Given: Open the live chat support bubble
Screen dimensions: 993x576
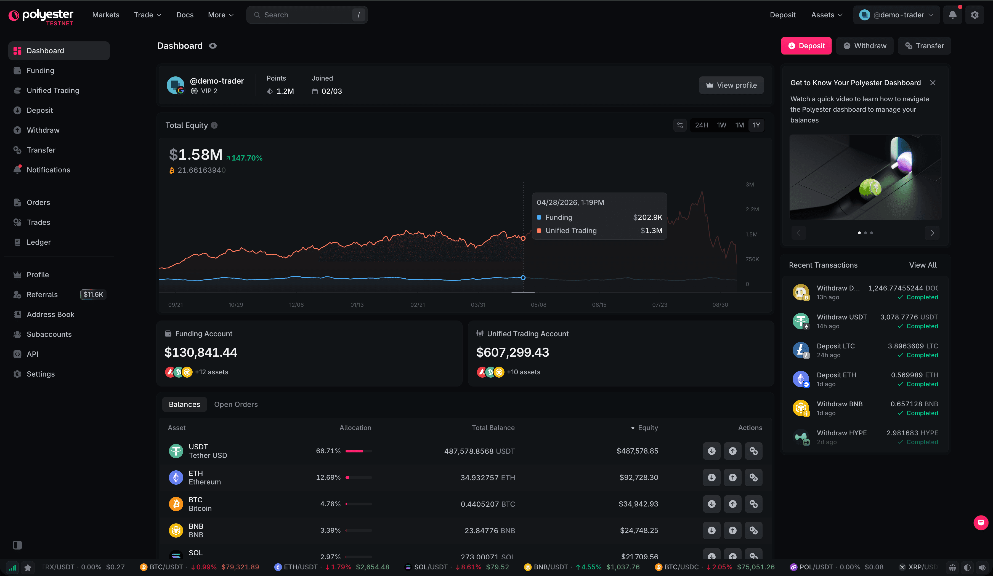Looking at the screenshot, I should pos(981,523).
